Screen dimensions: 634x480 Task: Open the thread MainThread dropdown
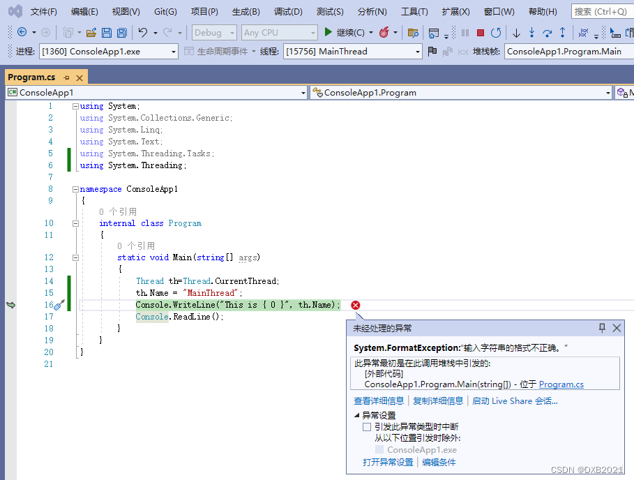(x=418, y=52)
